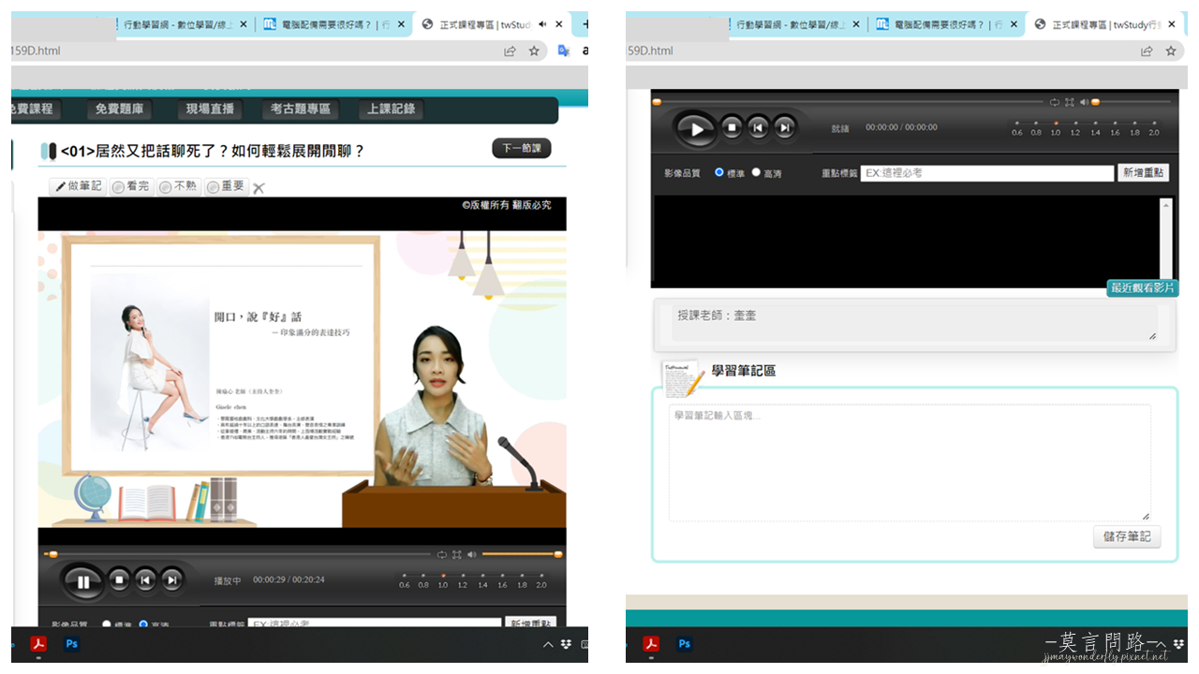
Task: Open the 考古題專區 menu
Action: [x=301, y=109]
